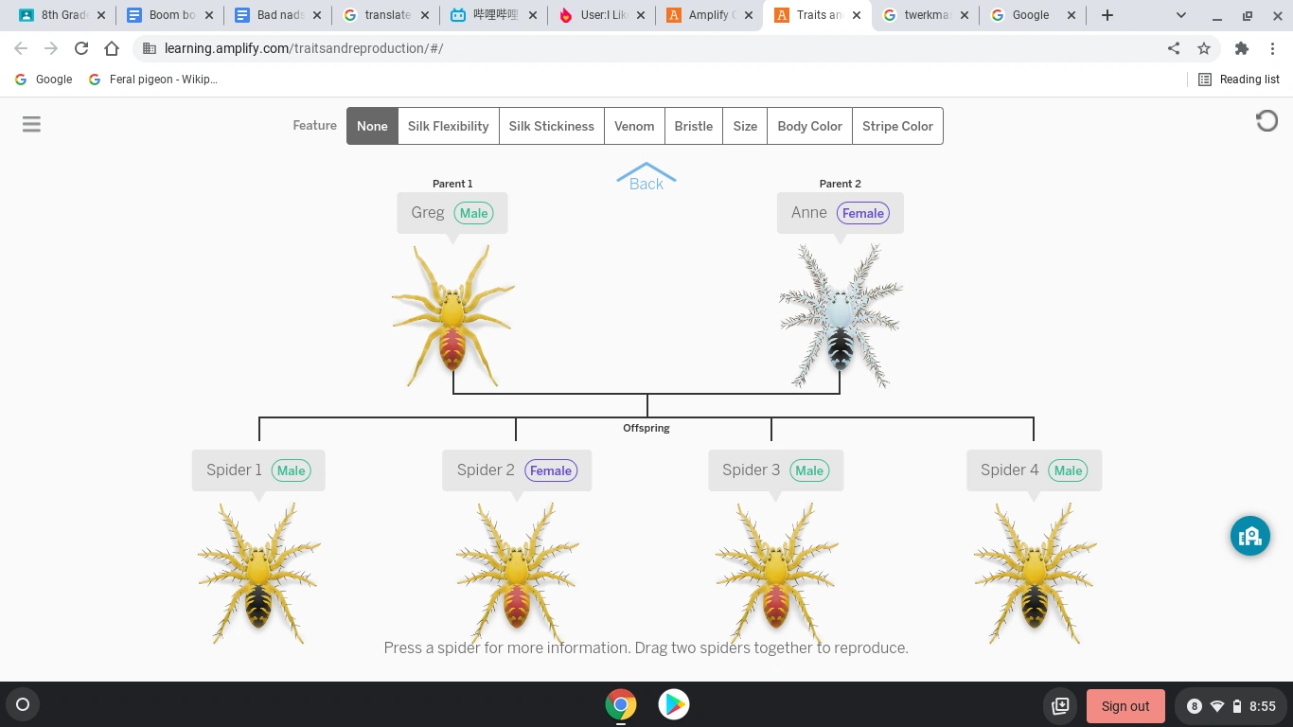The height and width of the screenshot is (727, 1293).
Task: Open the accessibility widget
Action: click(1250, 536)
